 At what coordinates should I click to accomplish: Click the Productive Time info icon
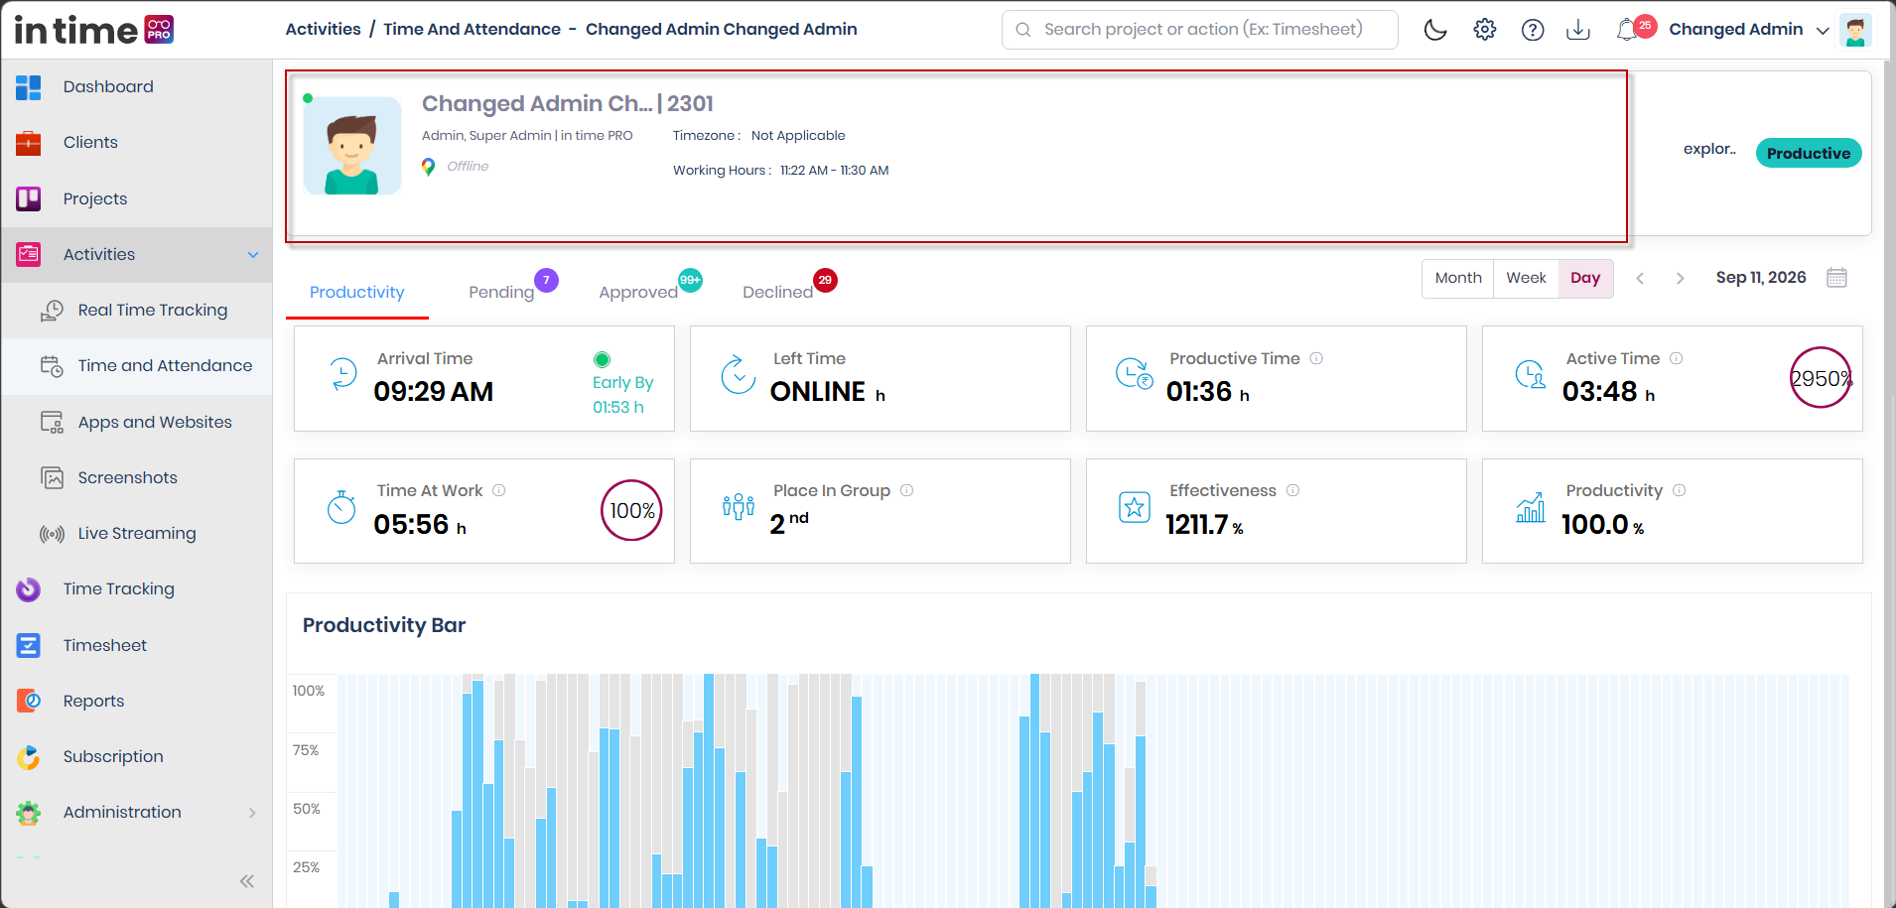(x=1316, y=359)
